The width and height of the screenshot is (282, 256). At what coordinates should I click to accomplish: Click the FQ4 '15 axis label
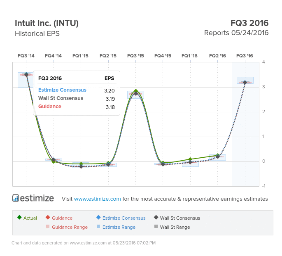pos(163,56)
